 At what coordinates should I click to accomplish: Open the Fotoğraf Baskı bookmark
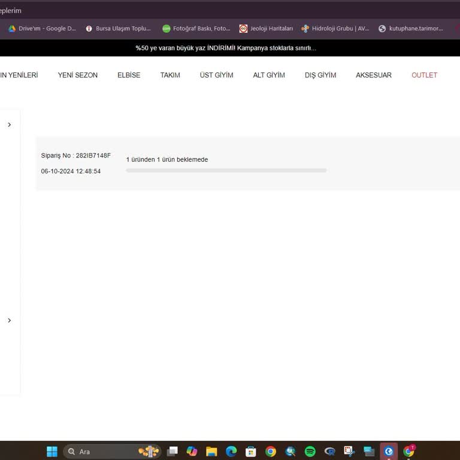coord(196,29)
